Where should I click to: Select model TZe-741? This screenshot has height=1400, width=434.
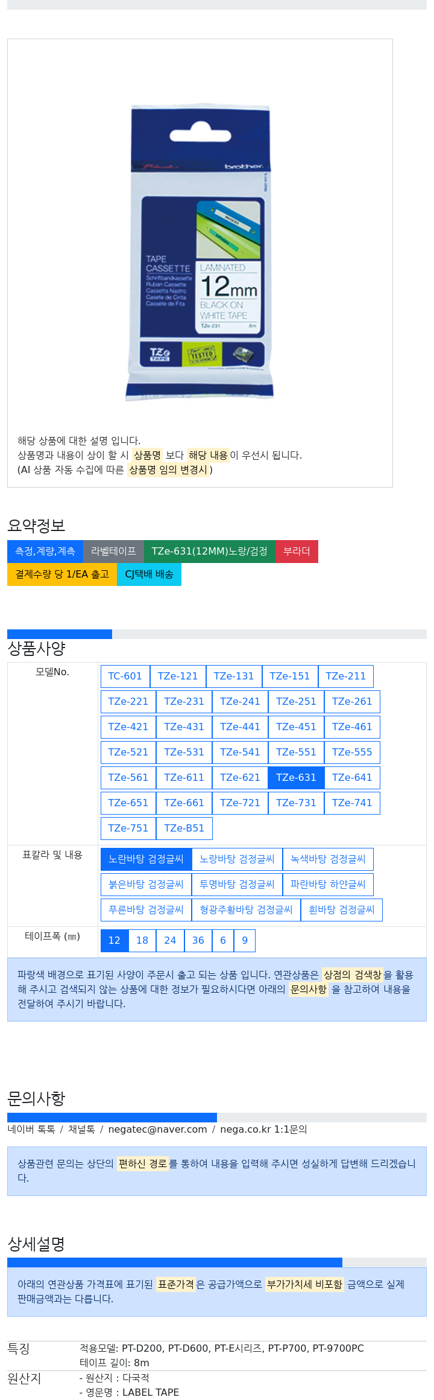pos(352,803)
